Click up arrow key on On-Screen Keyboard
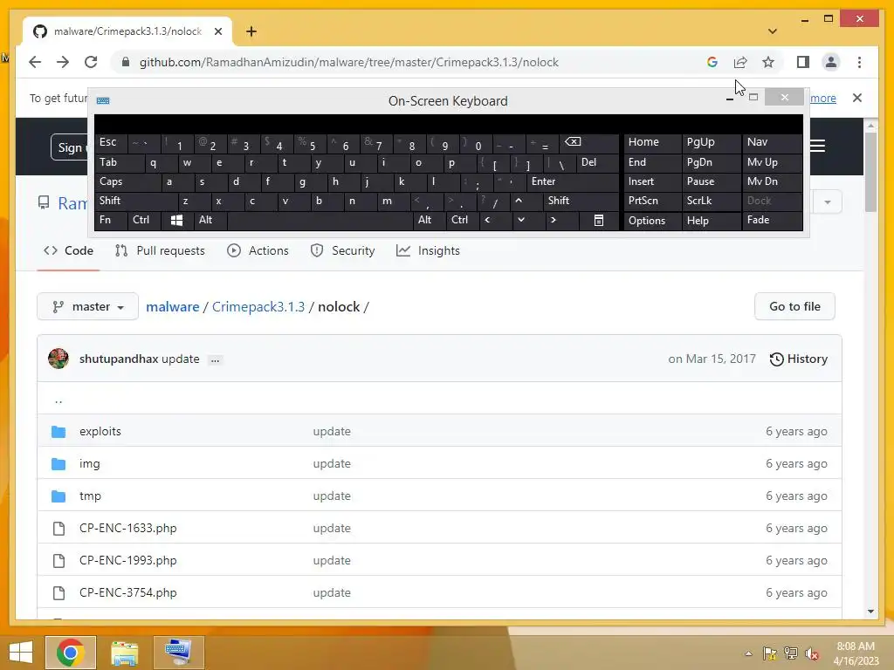The width and height of the screenshot is (894, 670). [519, 201]
